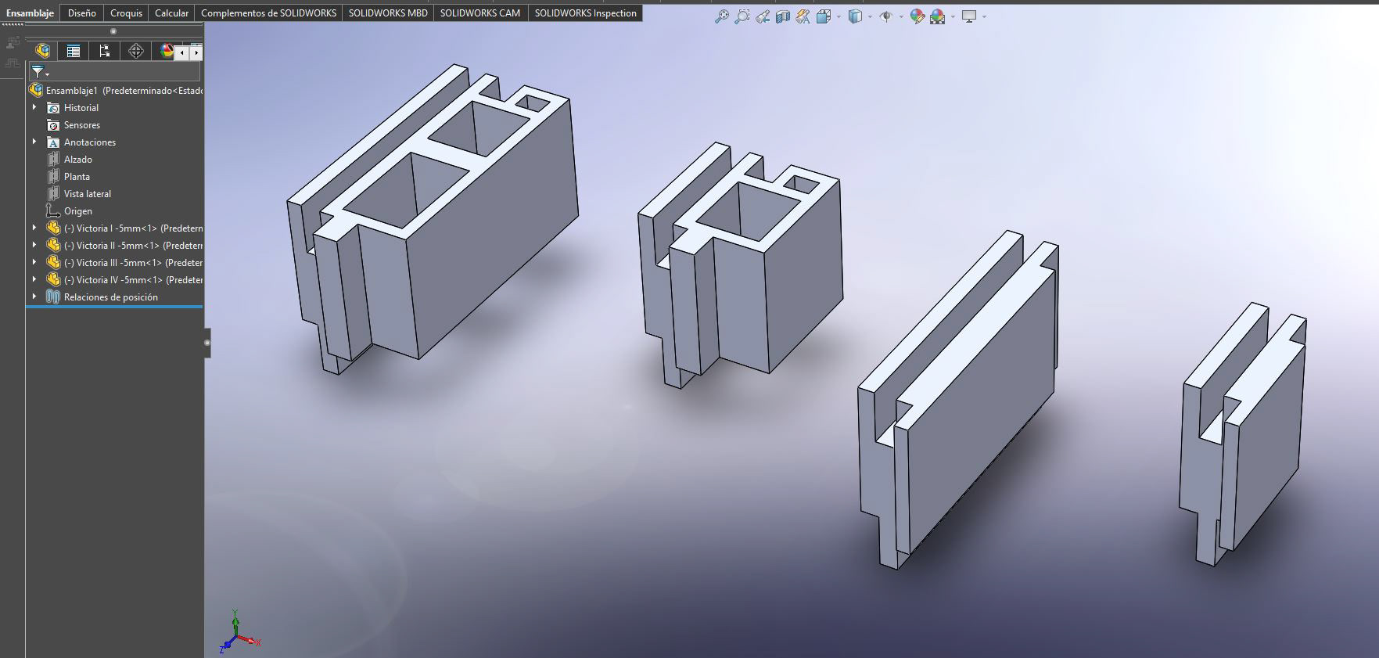The width and height of the screenshot is (1379, 658).
Task: Click the Previous View icon
Action: tap(763, 16)
